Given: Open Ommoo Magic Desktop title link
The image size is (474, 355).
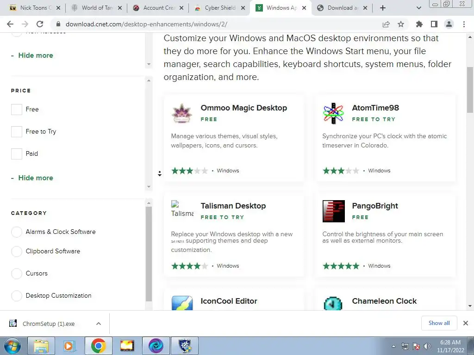Looking at the screenshot, I should [x=243, y=108].
